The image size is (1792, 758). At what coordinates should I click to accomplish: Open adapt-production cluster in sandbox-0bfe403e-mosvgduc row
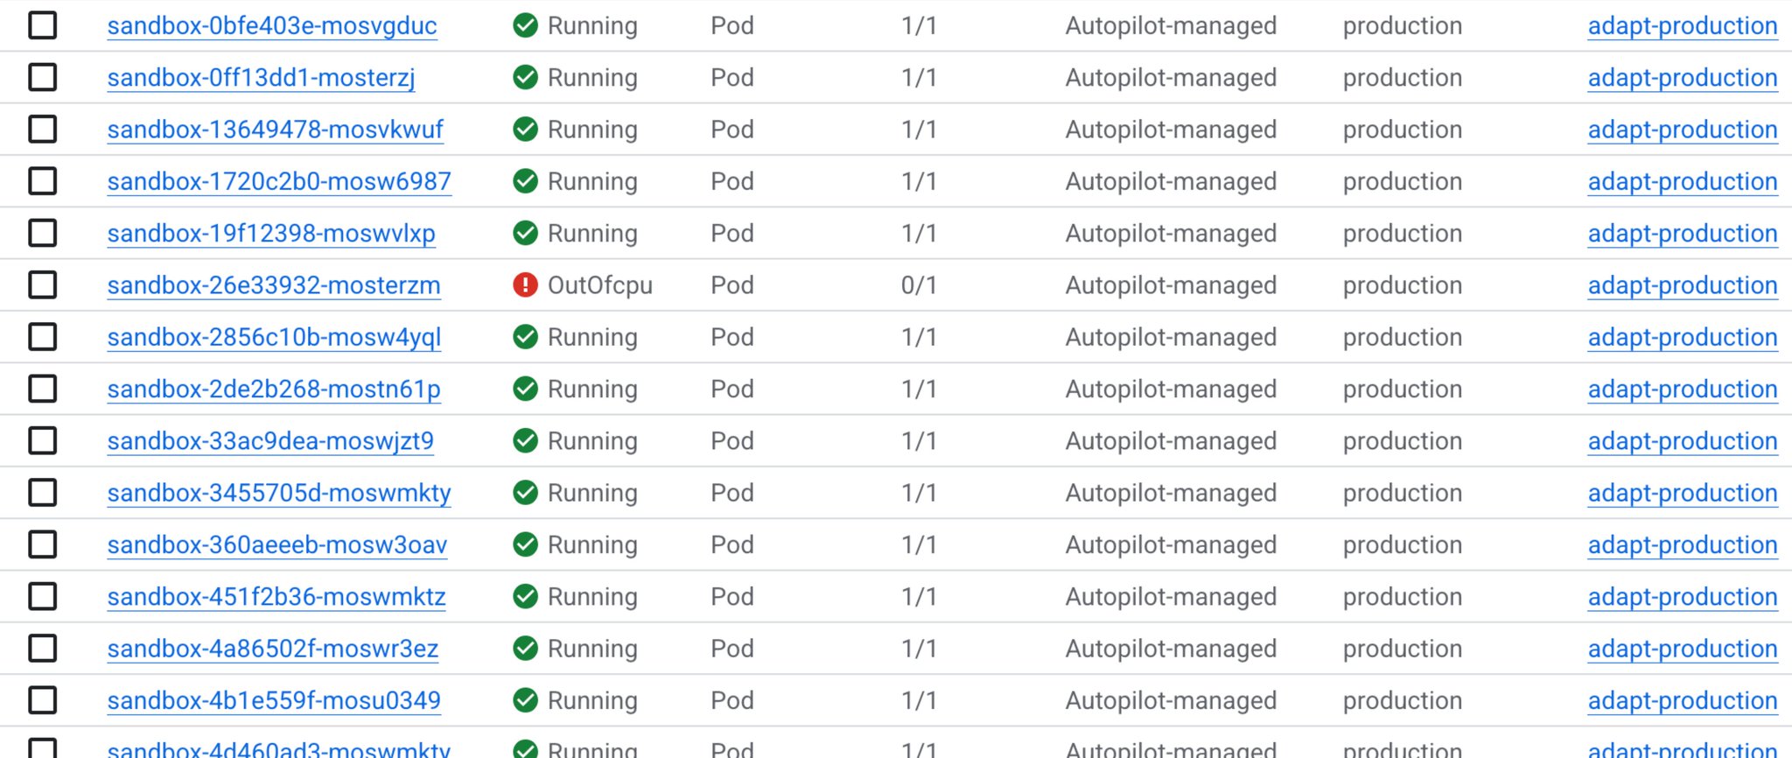tap(1683, 26)
